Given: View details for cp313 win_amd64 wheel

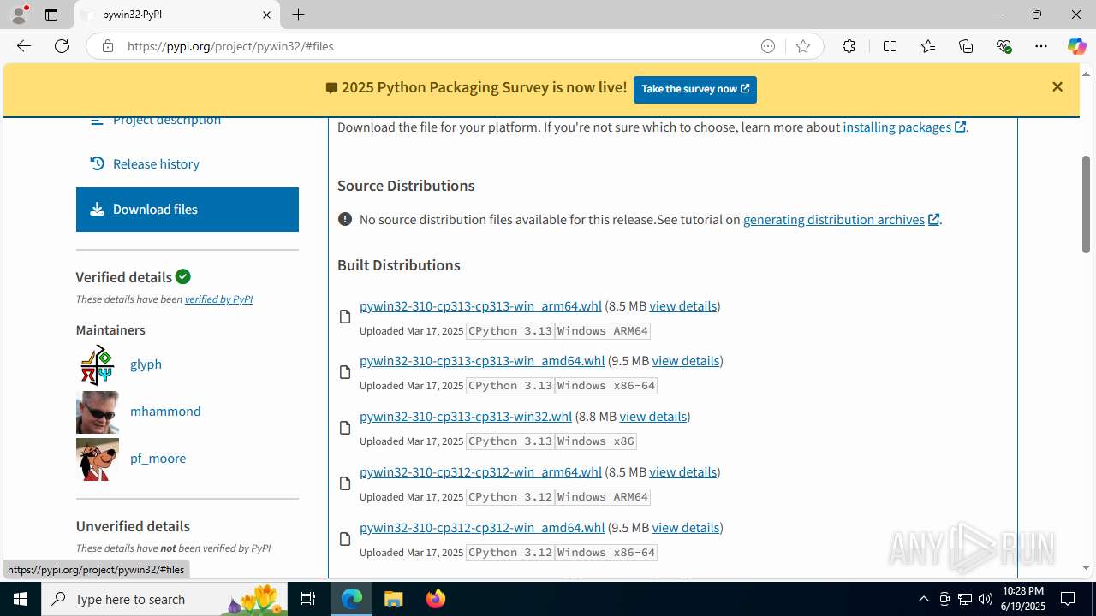Looking at the screenshot, I should click(x=685, y=360).
